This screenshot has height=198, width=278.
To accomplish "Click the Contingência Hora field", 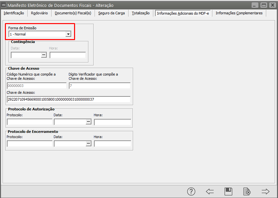I will (68, 55).
